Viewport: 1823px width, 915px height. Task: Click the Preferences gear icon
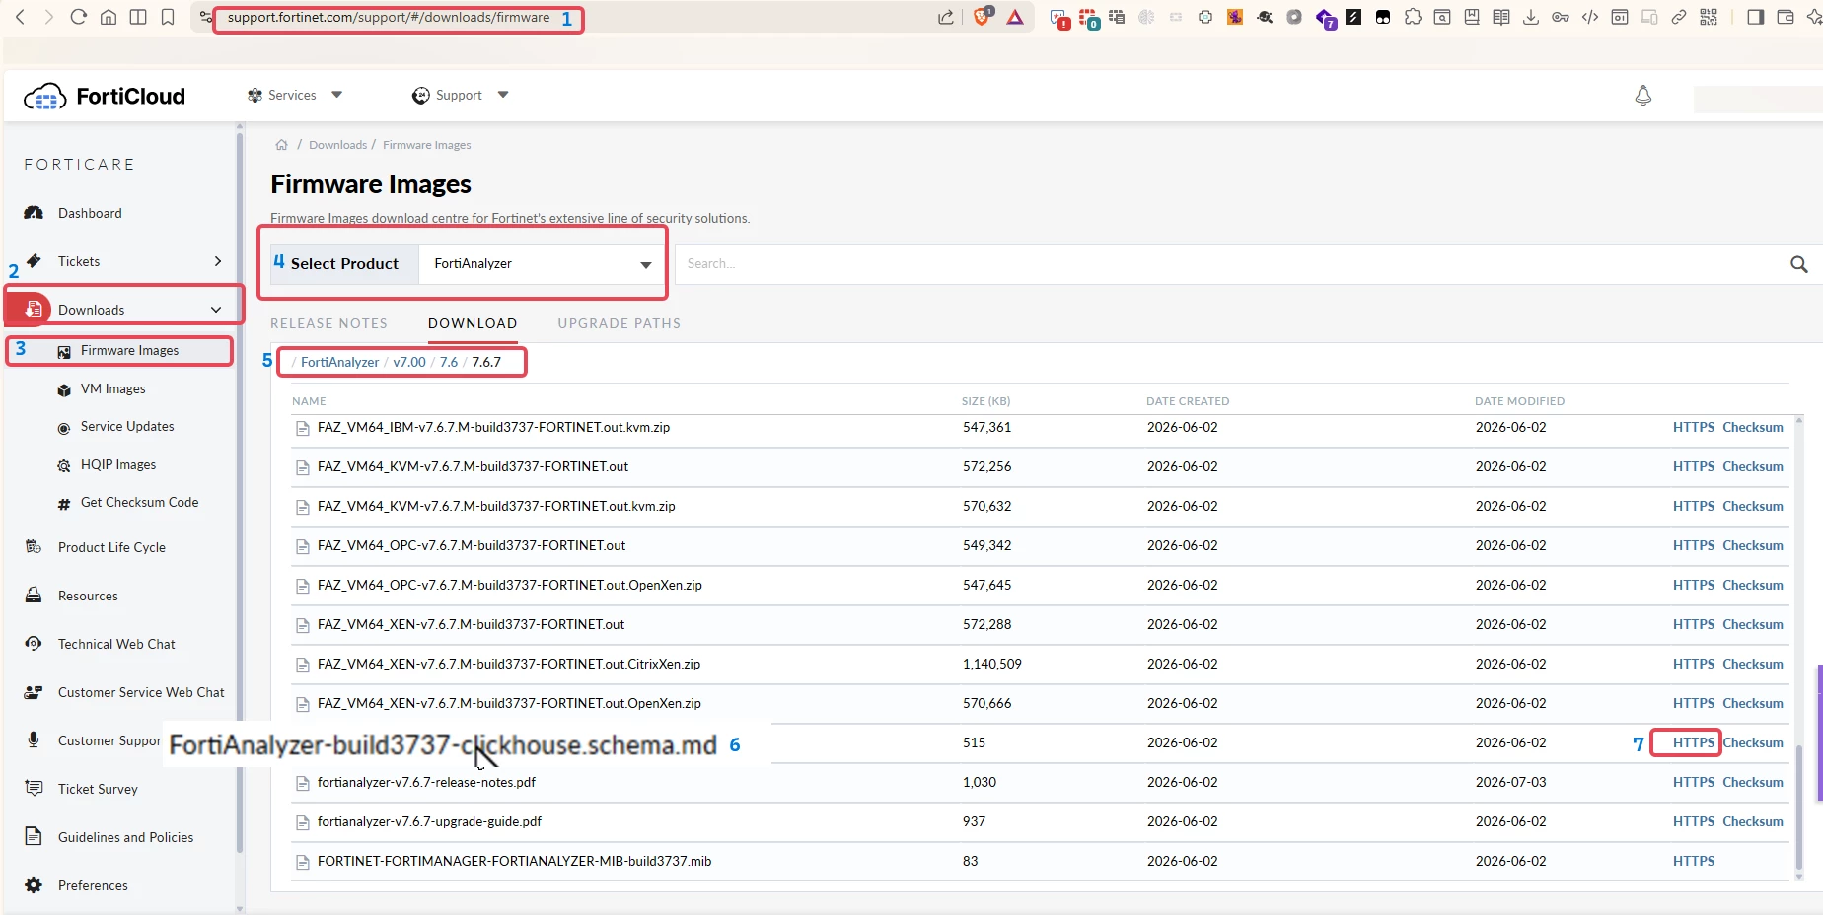click(34, 885)
